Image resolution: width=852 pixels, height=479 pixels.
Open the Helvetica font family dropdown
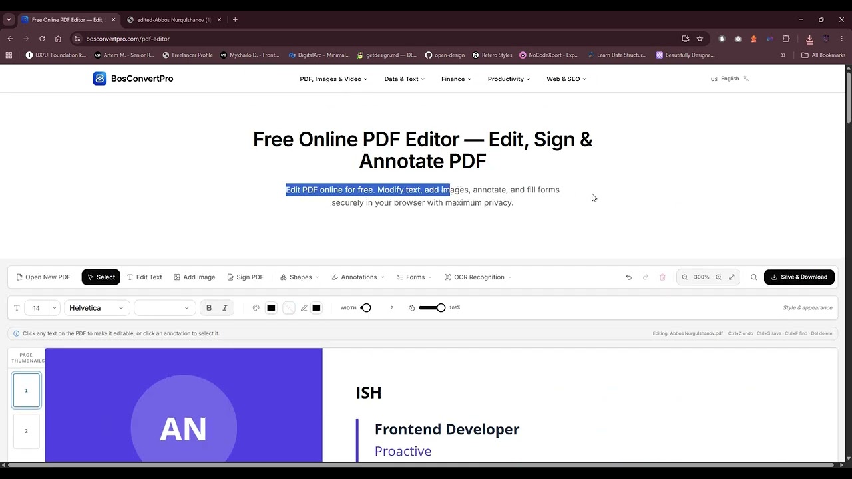pos(97,308)
